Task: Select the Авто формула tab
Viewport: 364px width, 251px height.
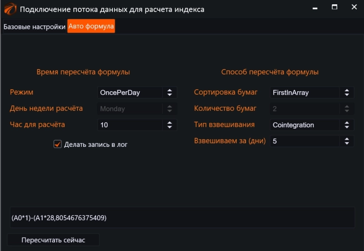Action: 91,27
